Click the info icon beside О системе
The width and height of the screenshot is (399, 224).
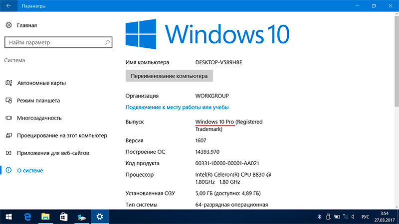click(8, 170)
